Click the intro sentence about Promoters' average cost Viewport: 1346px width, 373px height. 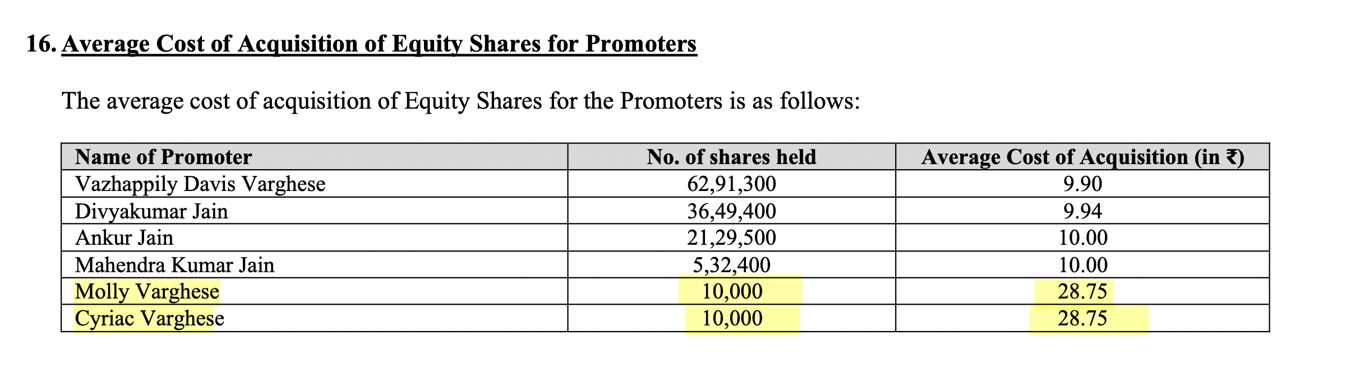pos(461,101)
